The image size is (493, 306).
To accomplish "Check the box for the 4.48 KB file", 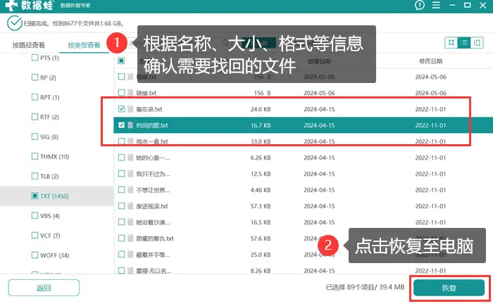I will pos(121,190).
